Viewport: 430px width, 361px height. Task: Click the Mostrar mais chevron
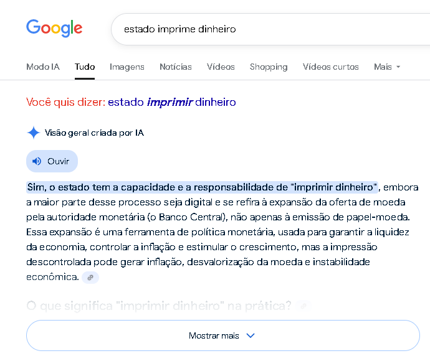tap(251, 335)
